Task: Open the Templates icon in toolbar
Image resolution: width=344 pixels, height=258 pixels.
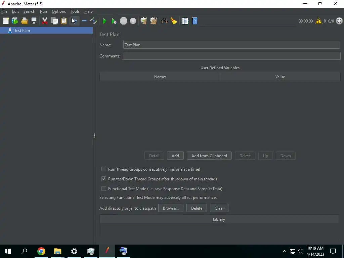Action: (15, 21)
